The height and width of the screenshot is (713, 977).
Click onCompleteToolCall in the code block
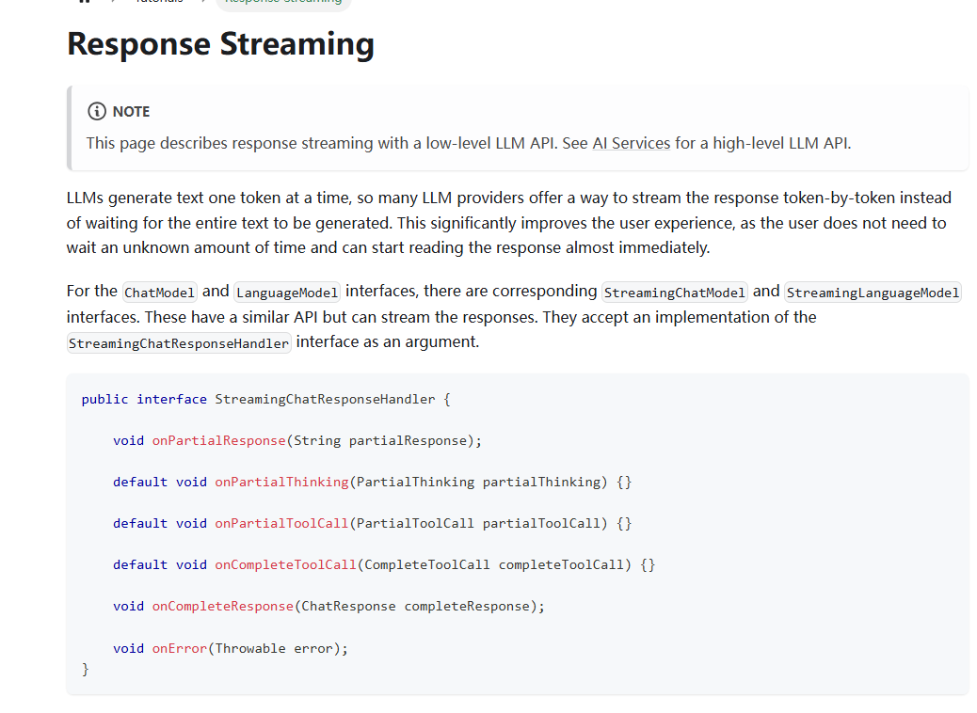[285, 564]
